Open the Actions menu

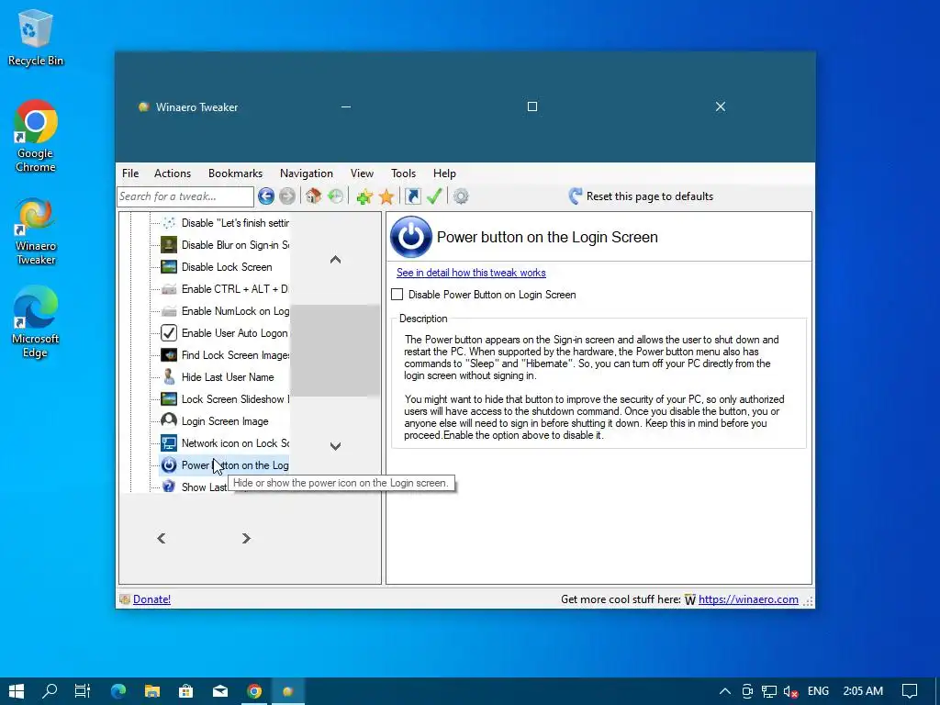point(172,173)
